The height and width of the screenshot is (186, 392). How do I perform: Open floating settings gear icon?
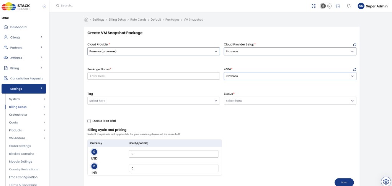click(386, 181)
